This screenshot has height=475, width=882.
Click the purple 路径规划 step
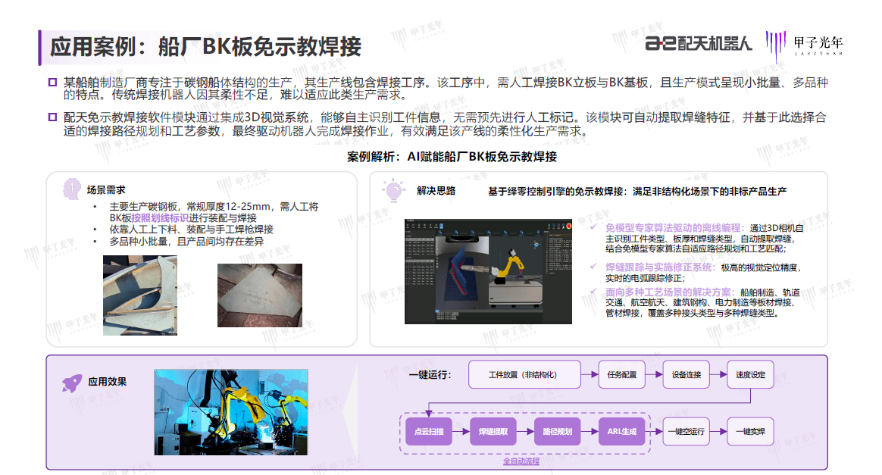pyautogui.click(x=558, y=432)
